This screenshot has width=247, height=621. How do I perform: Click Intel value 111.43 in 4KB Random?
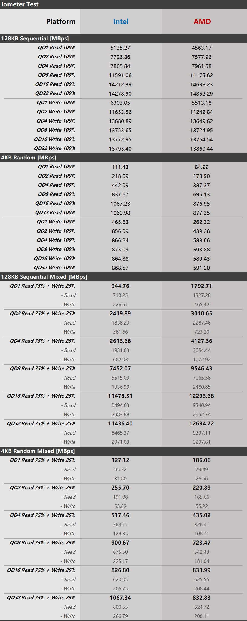tap(120, 167)
